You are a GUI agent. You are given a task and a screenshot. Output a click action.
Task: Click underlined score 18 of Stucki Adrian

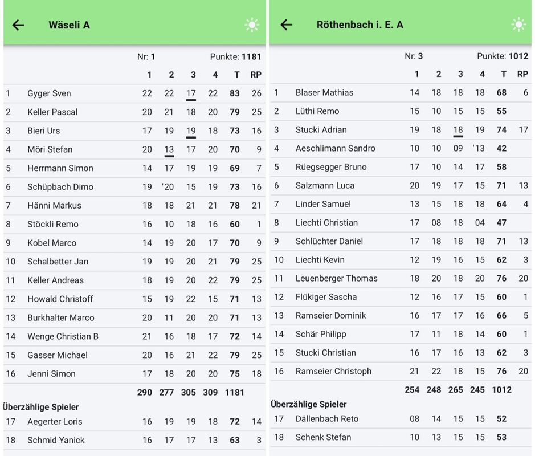[458, 129]
